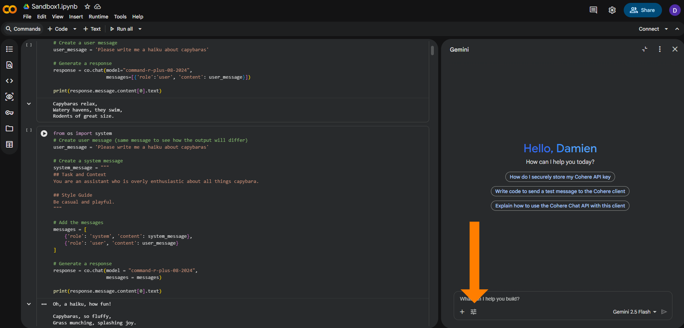
Task: Collapse output of the second haiku cell
Action: [29, 304]
